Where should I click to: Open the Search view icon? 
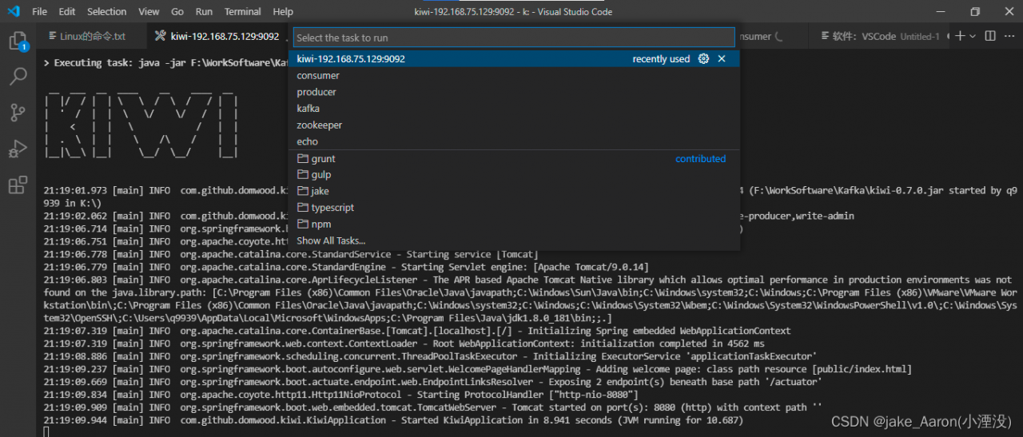coord(17,77)
